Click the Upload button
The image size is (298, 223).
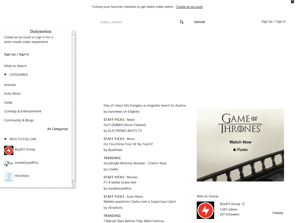199,22
